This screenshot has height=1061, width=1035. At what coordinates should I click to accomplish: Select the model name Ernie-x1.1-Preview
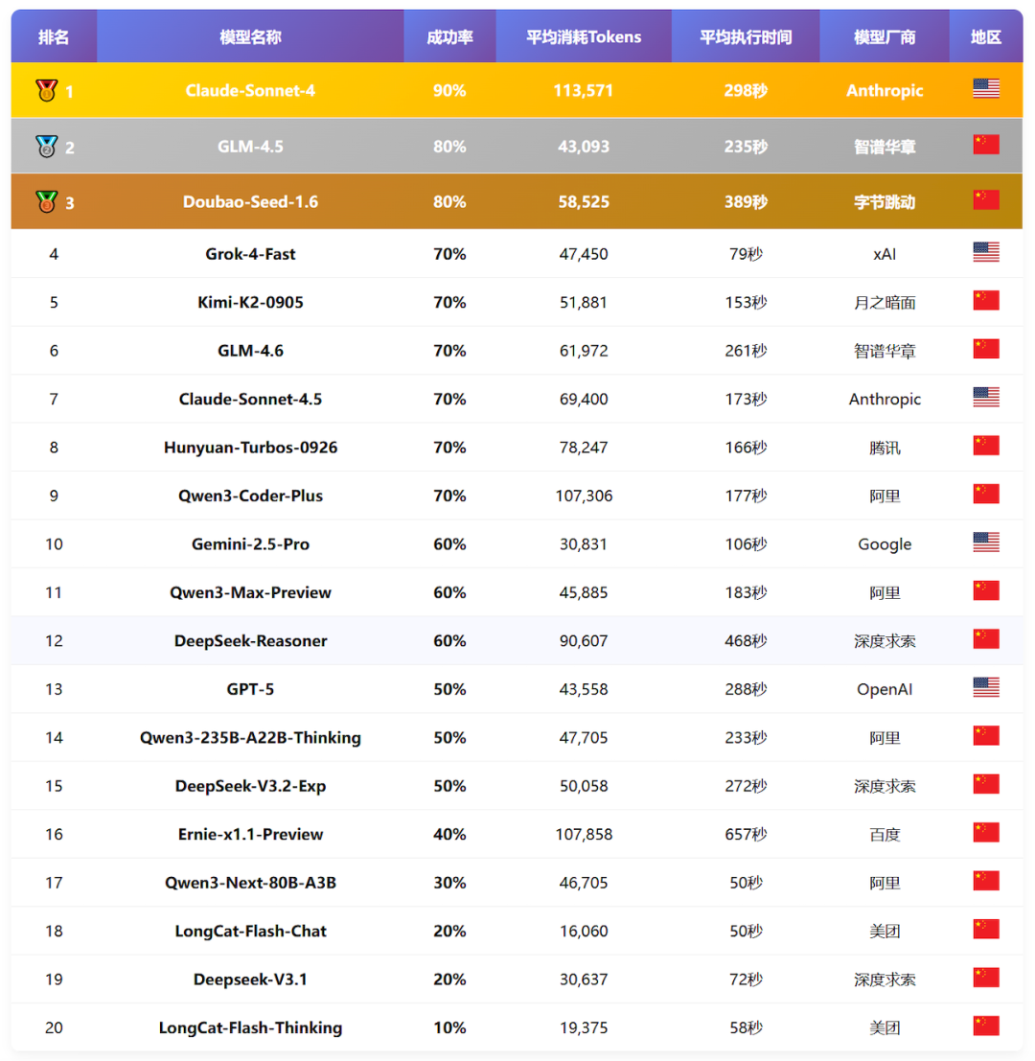click(250, 834)
